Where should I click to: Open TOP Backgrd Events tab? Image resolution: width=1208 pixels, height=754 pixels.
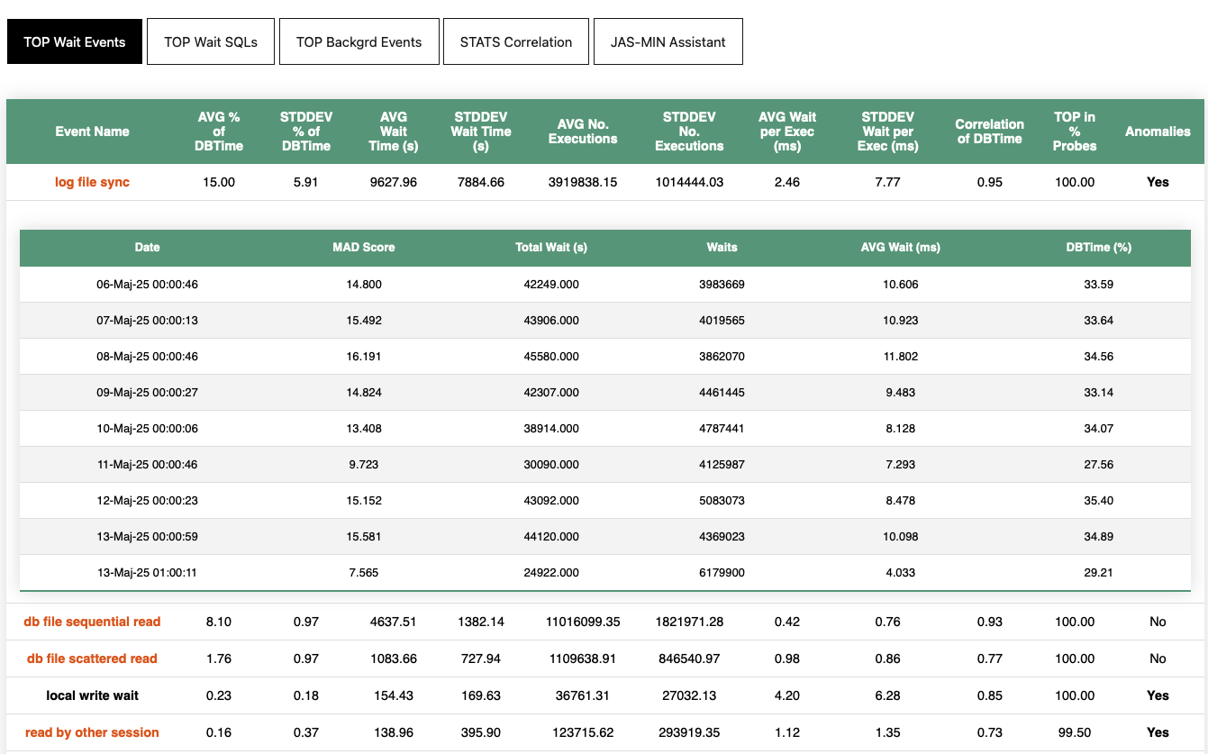pyautogui.click(x=359, y=41)
